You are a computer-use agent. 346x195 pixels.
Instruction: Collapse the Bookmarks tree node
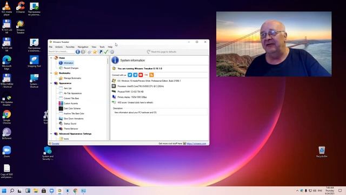point(51,73)
